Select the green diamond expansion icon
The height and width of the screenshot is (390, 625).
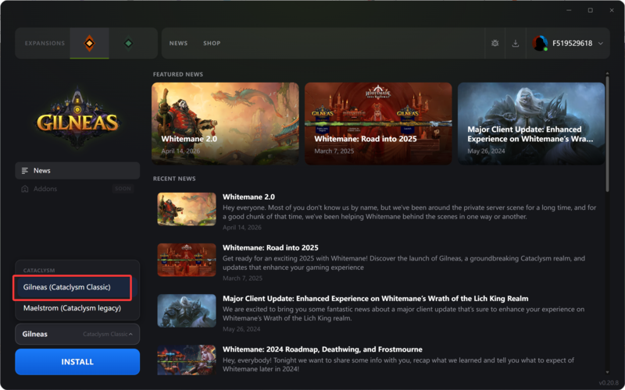(x=128, y=43)
